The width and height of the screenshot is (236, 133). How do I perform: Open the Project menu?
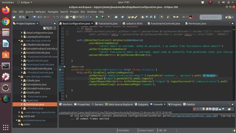tap(74, 12)
